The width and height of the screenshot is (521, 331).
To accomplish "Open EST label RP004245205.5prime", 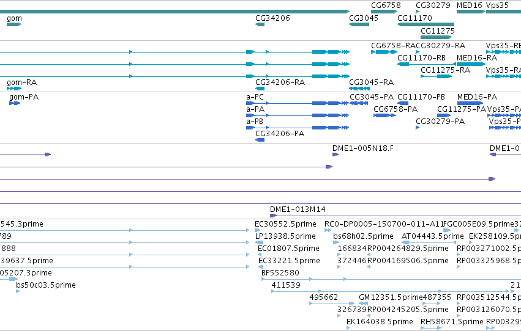I will point(408,310).
